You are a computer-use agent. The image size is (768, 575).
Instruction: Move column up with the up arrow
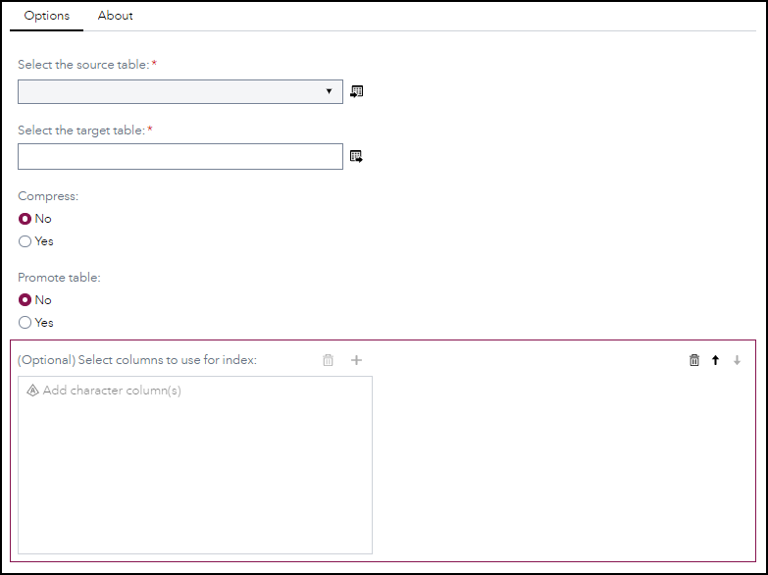[x=716, y=360]
